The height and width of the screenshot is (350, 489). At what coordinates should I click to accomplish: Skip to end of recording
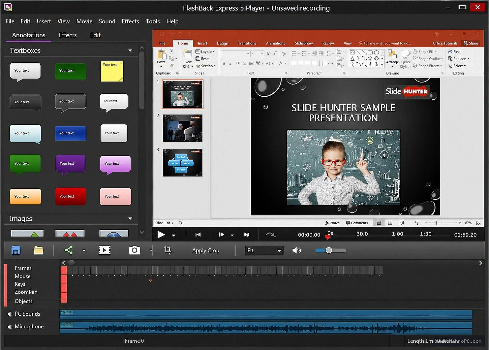tap(247, 235)
